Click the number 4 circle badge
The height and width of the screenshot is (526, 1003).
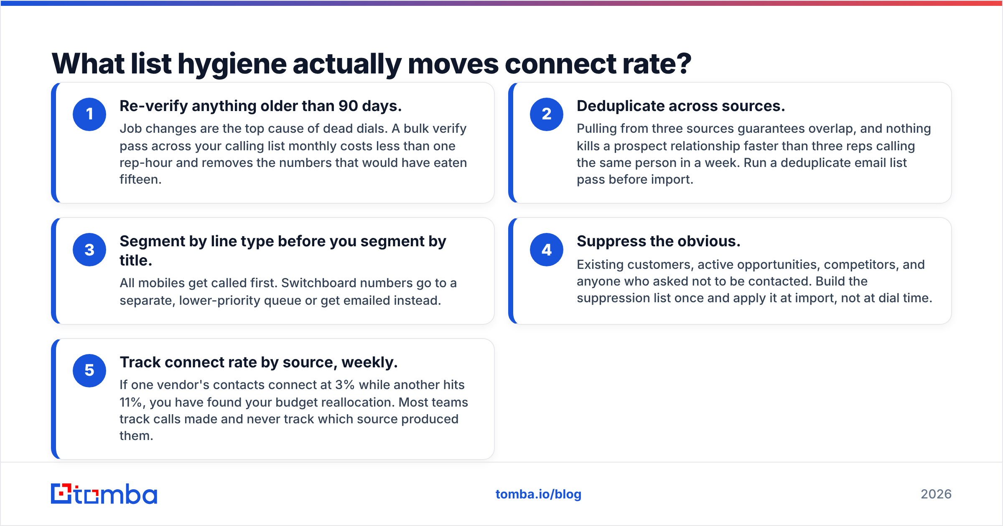coord(547,250)
